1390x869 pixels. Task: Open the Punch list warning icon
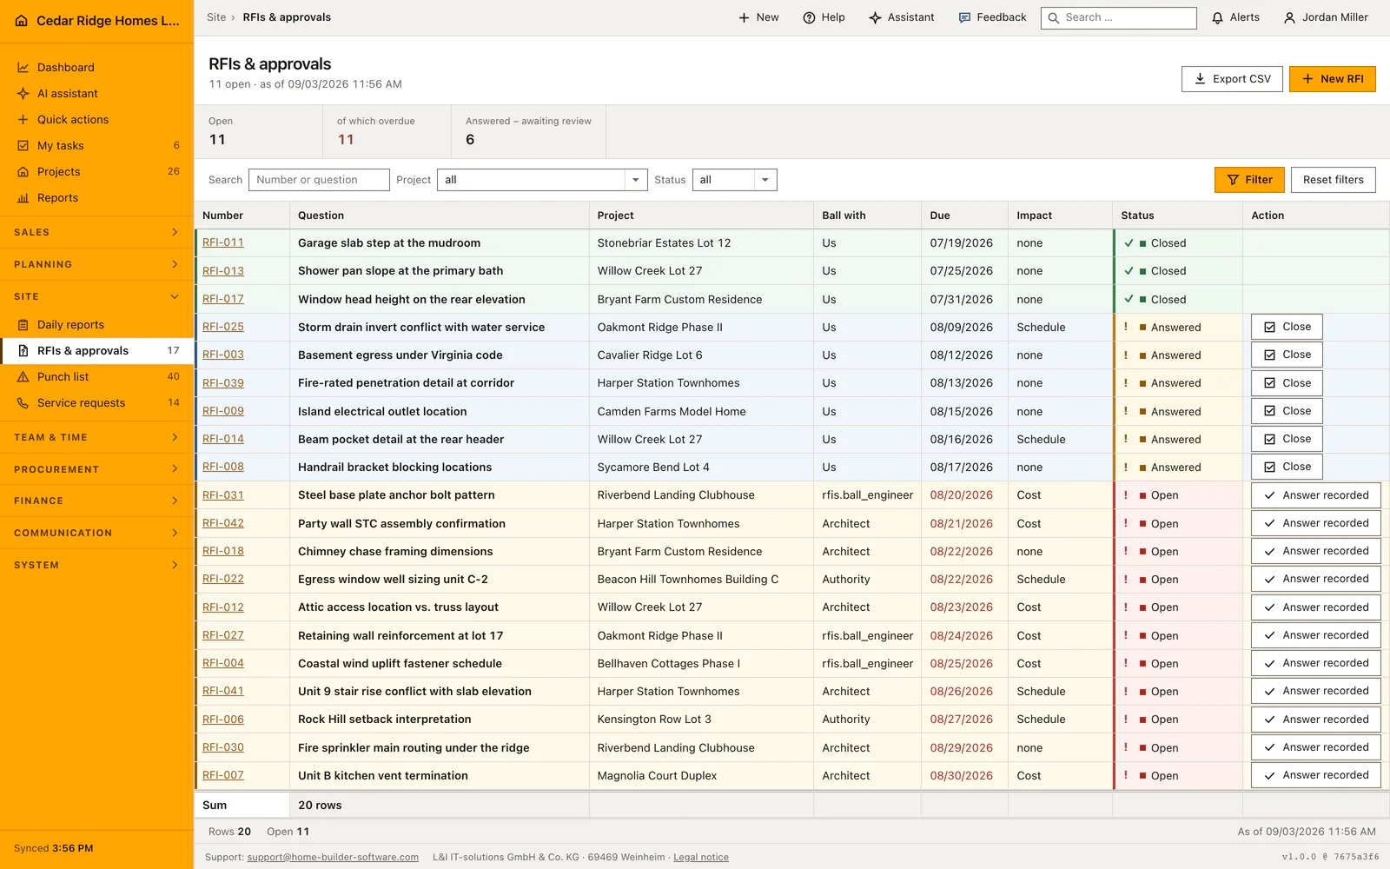click(x=23, y=377)
